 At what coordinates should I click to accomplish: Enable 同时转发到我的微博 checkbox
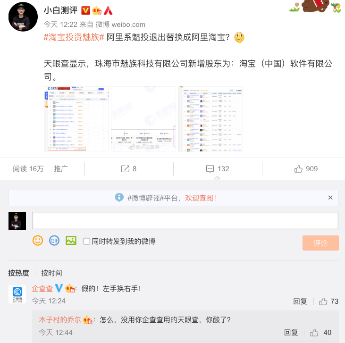point(86,242)
